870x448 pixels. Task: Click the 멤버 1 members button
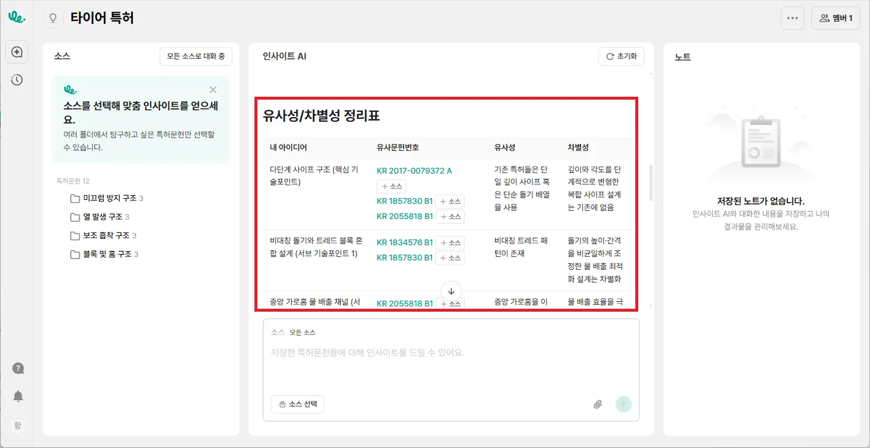pyautogui.click(x=835, y=18)
